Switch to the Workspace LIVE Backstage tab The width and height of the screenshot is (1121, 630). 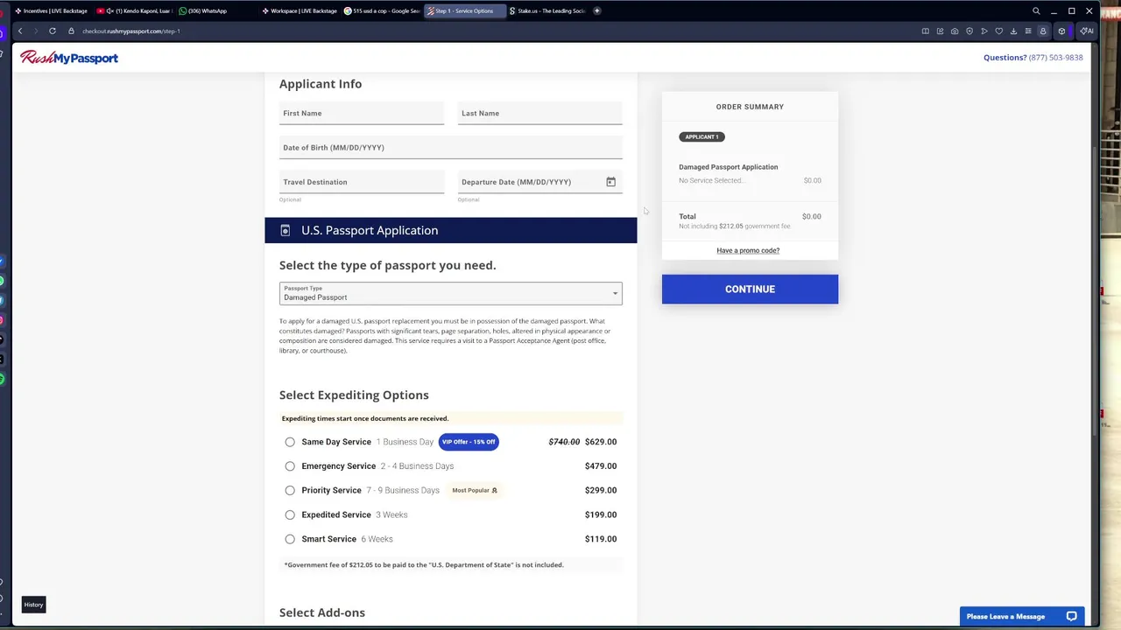pos(300,11)
